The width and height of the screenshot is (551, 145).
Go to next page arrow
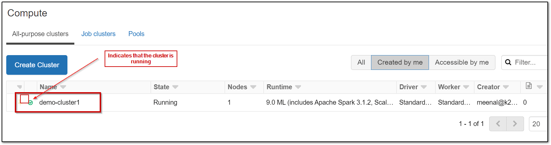pos(515,124)
